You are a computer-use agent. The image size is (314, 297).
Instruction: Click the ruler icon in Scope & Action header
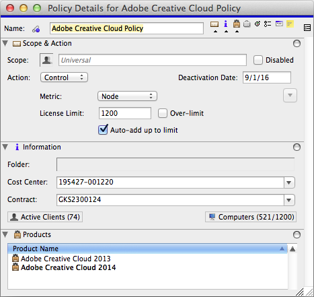coord(17,44)
